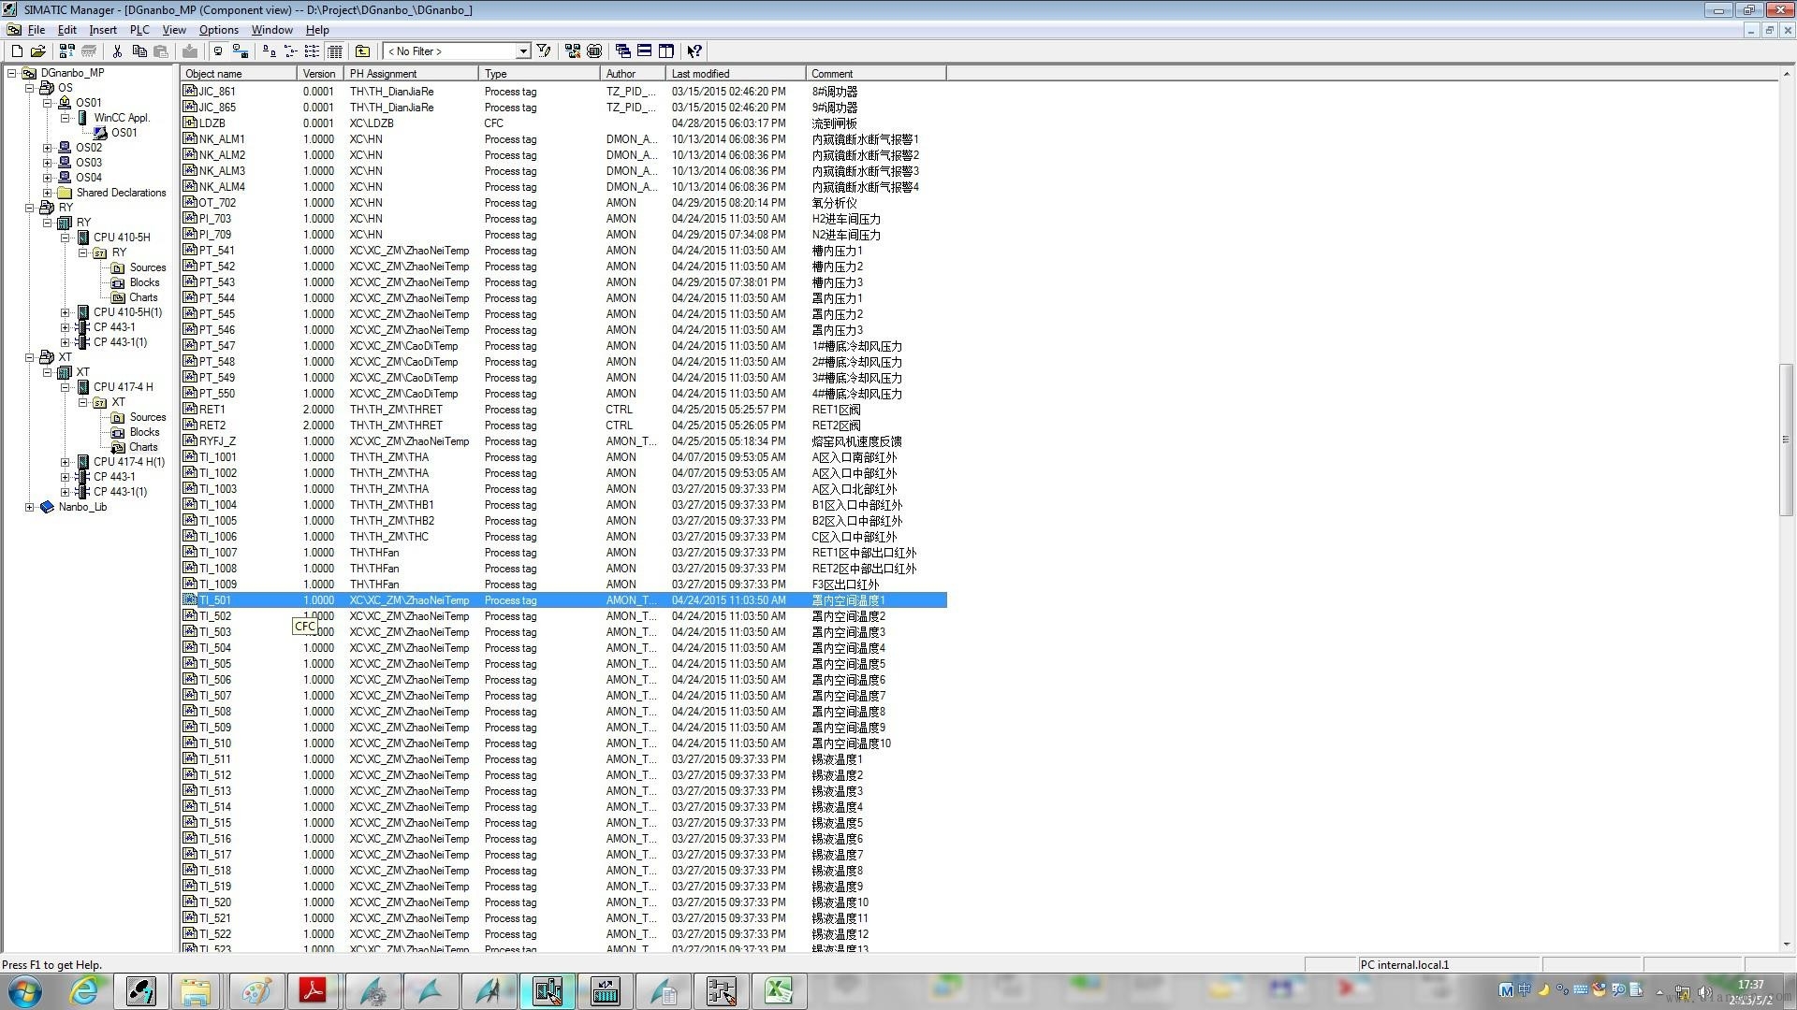
Task: Show objects as large icons
Action: (x=269, y=51)
